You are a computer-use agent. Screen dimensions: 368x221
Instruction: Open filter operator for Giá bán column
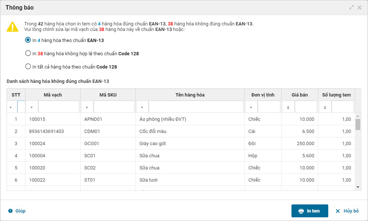pos(288,107)
